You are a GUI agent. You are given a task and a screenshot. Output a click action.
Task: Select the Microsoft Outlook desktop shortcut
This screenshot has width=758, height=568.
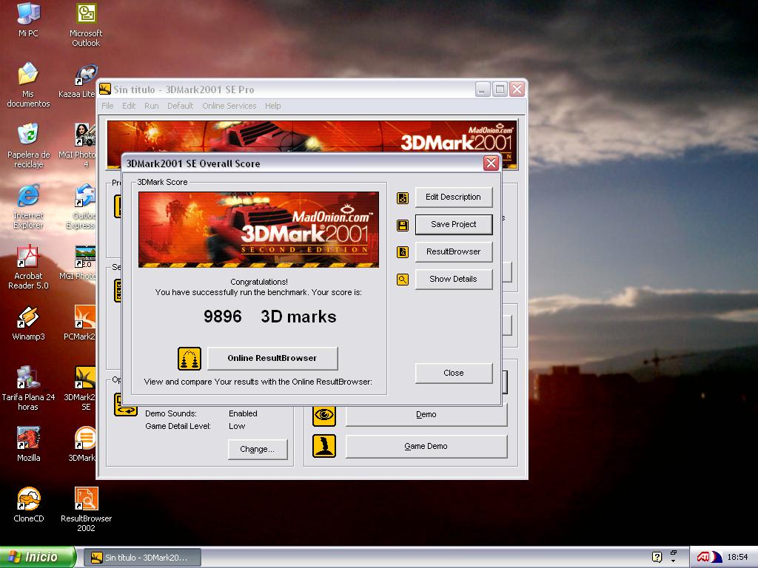point(86,24)
